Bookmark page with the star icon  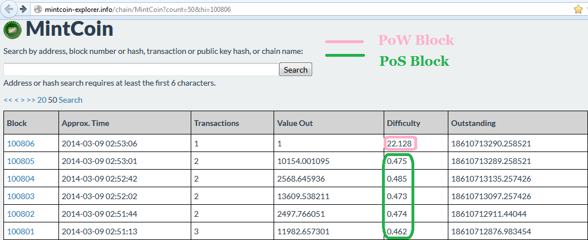pyautogui.click(x=578, y=10)
